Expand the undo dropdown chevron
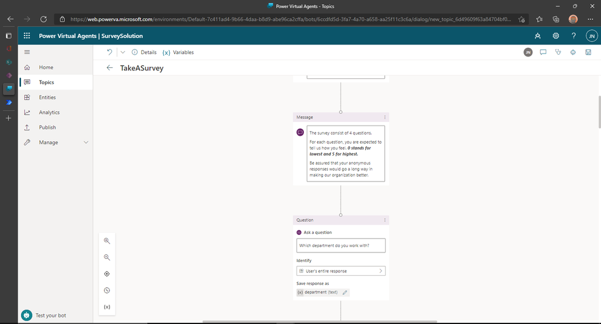Viewport: 601px width, 324px height. (x=123, y=52)
